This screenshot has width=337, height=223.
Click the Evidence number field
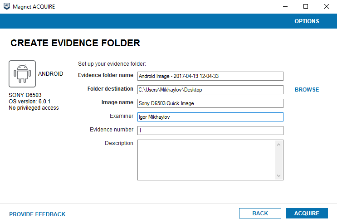[x=210, y=131]
